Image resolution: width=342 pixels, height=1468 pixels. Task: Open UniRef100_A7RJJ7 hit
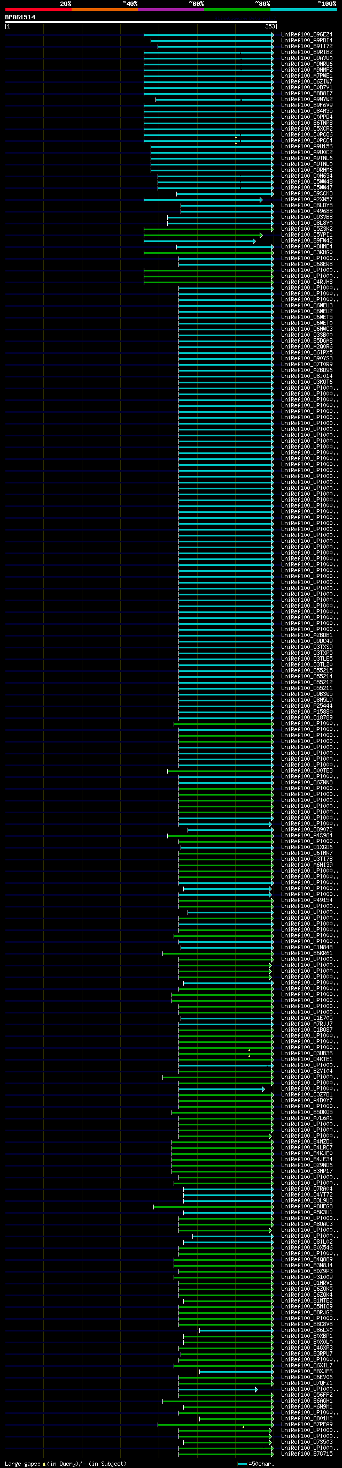point(307,1024)
